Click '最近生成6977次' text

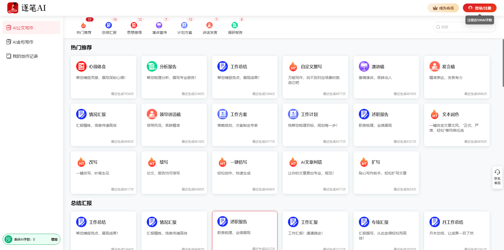point(334,94)
